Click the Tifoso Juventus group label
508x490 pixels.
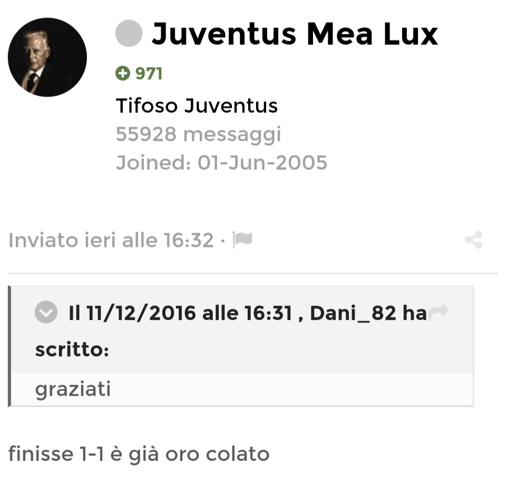pyautogui.click(x=197, y=105)
